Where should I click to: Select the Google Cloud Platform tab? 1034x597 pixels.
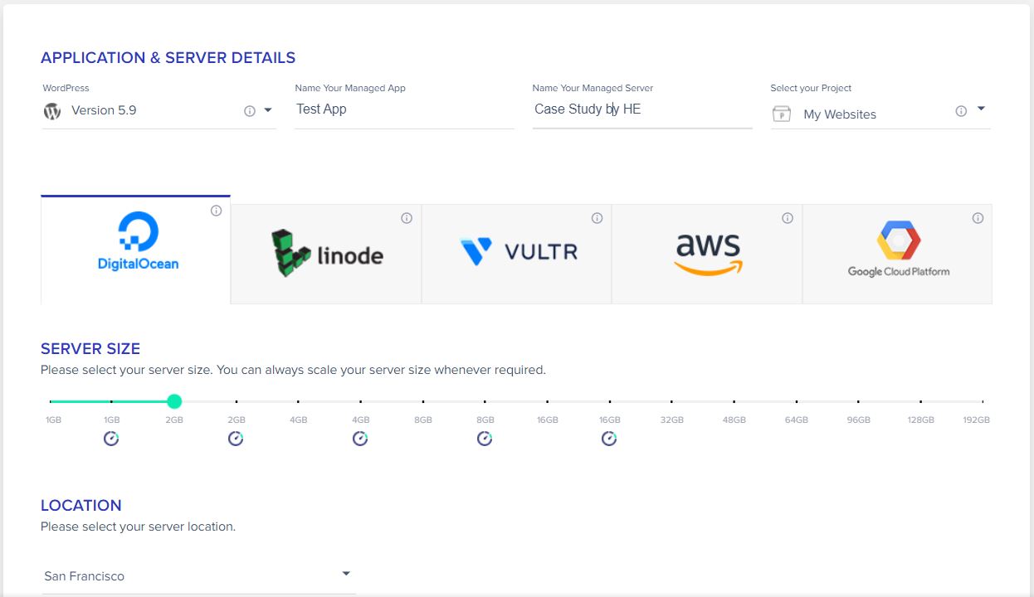point(897,254)
